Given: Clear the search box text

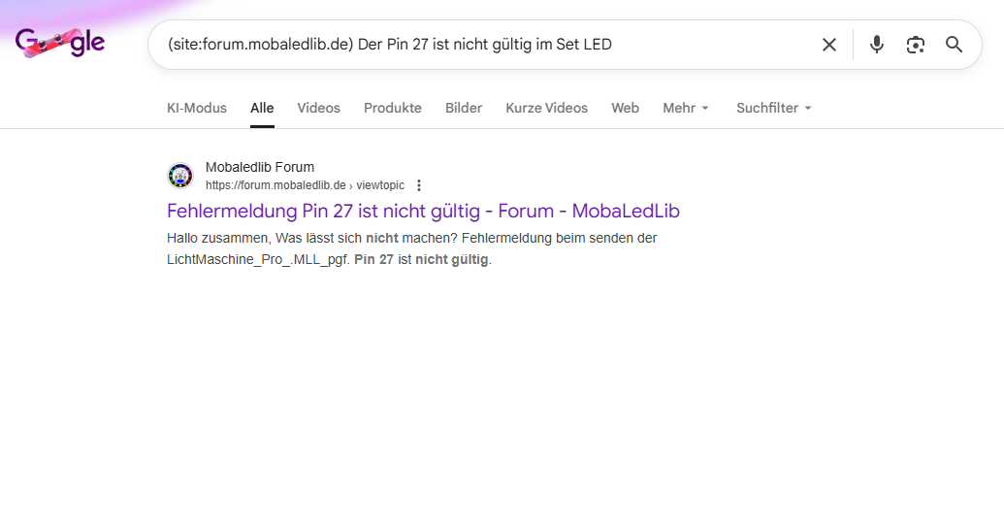Looking at the screenshot, I should point(828,45).
